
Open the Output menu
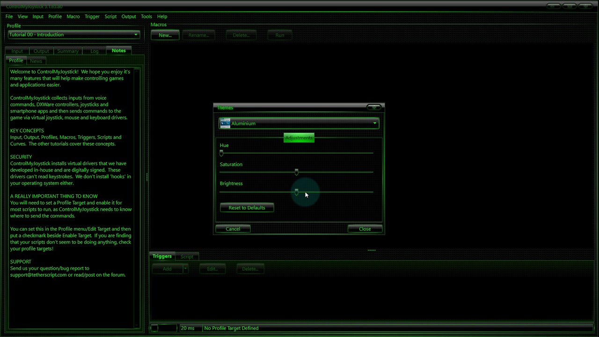point(129,16)
